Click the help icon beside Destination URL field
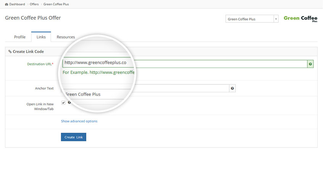The image size is (323, 171). pyautogui.click(x=310, y=64)
